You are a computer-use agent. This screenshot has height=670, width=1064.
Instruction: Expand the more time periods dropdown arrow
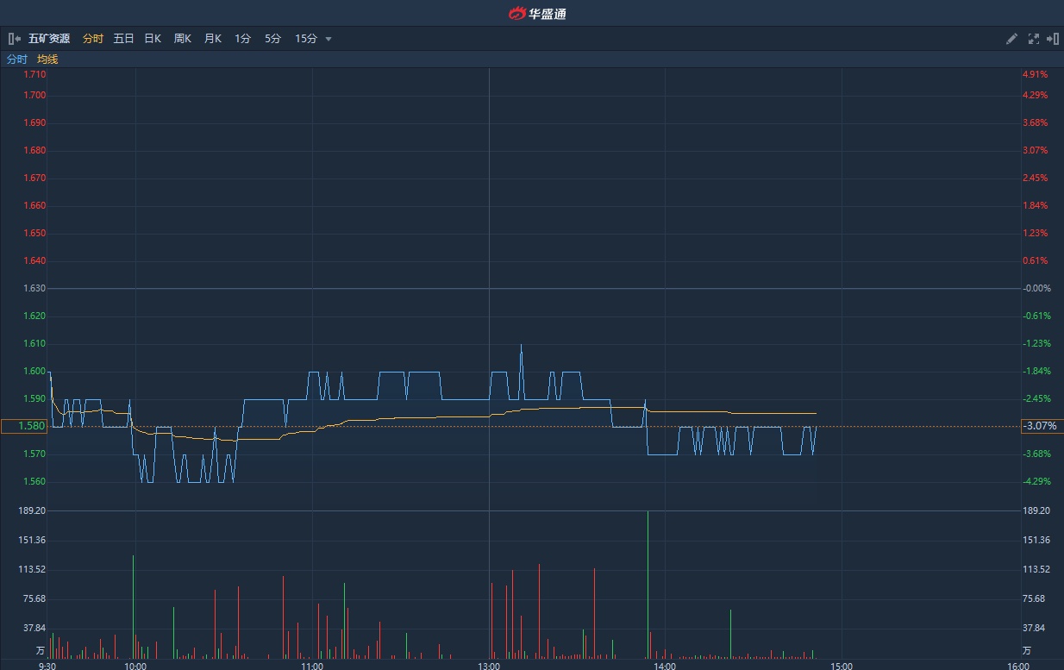329,39
